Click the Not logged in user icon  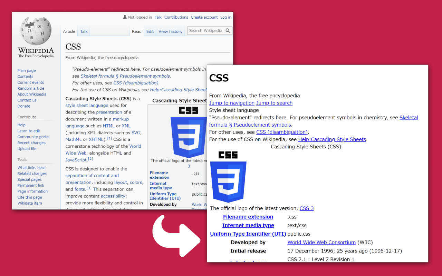coord(124,17)
